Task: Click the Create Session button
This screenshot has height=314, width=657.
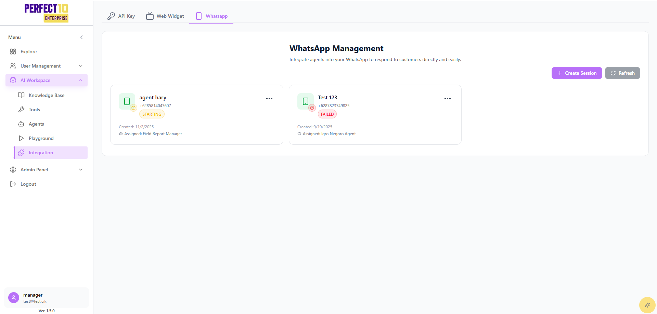Action: pyautogui.click(x=577, y=73)
